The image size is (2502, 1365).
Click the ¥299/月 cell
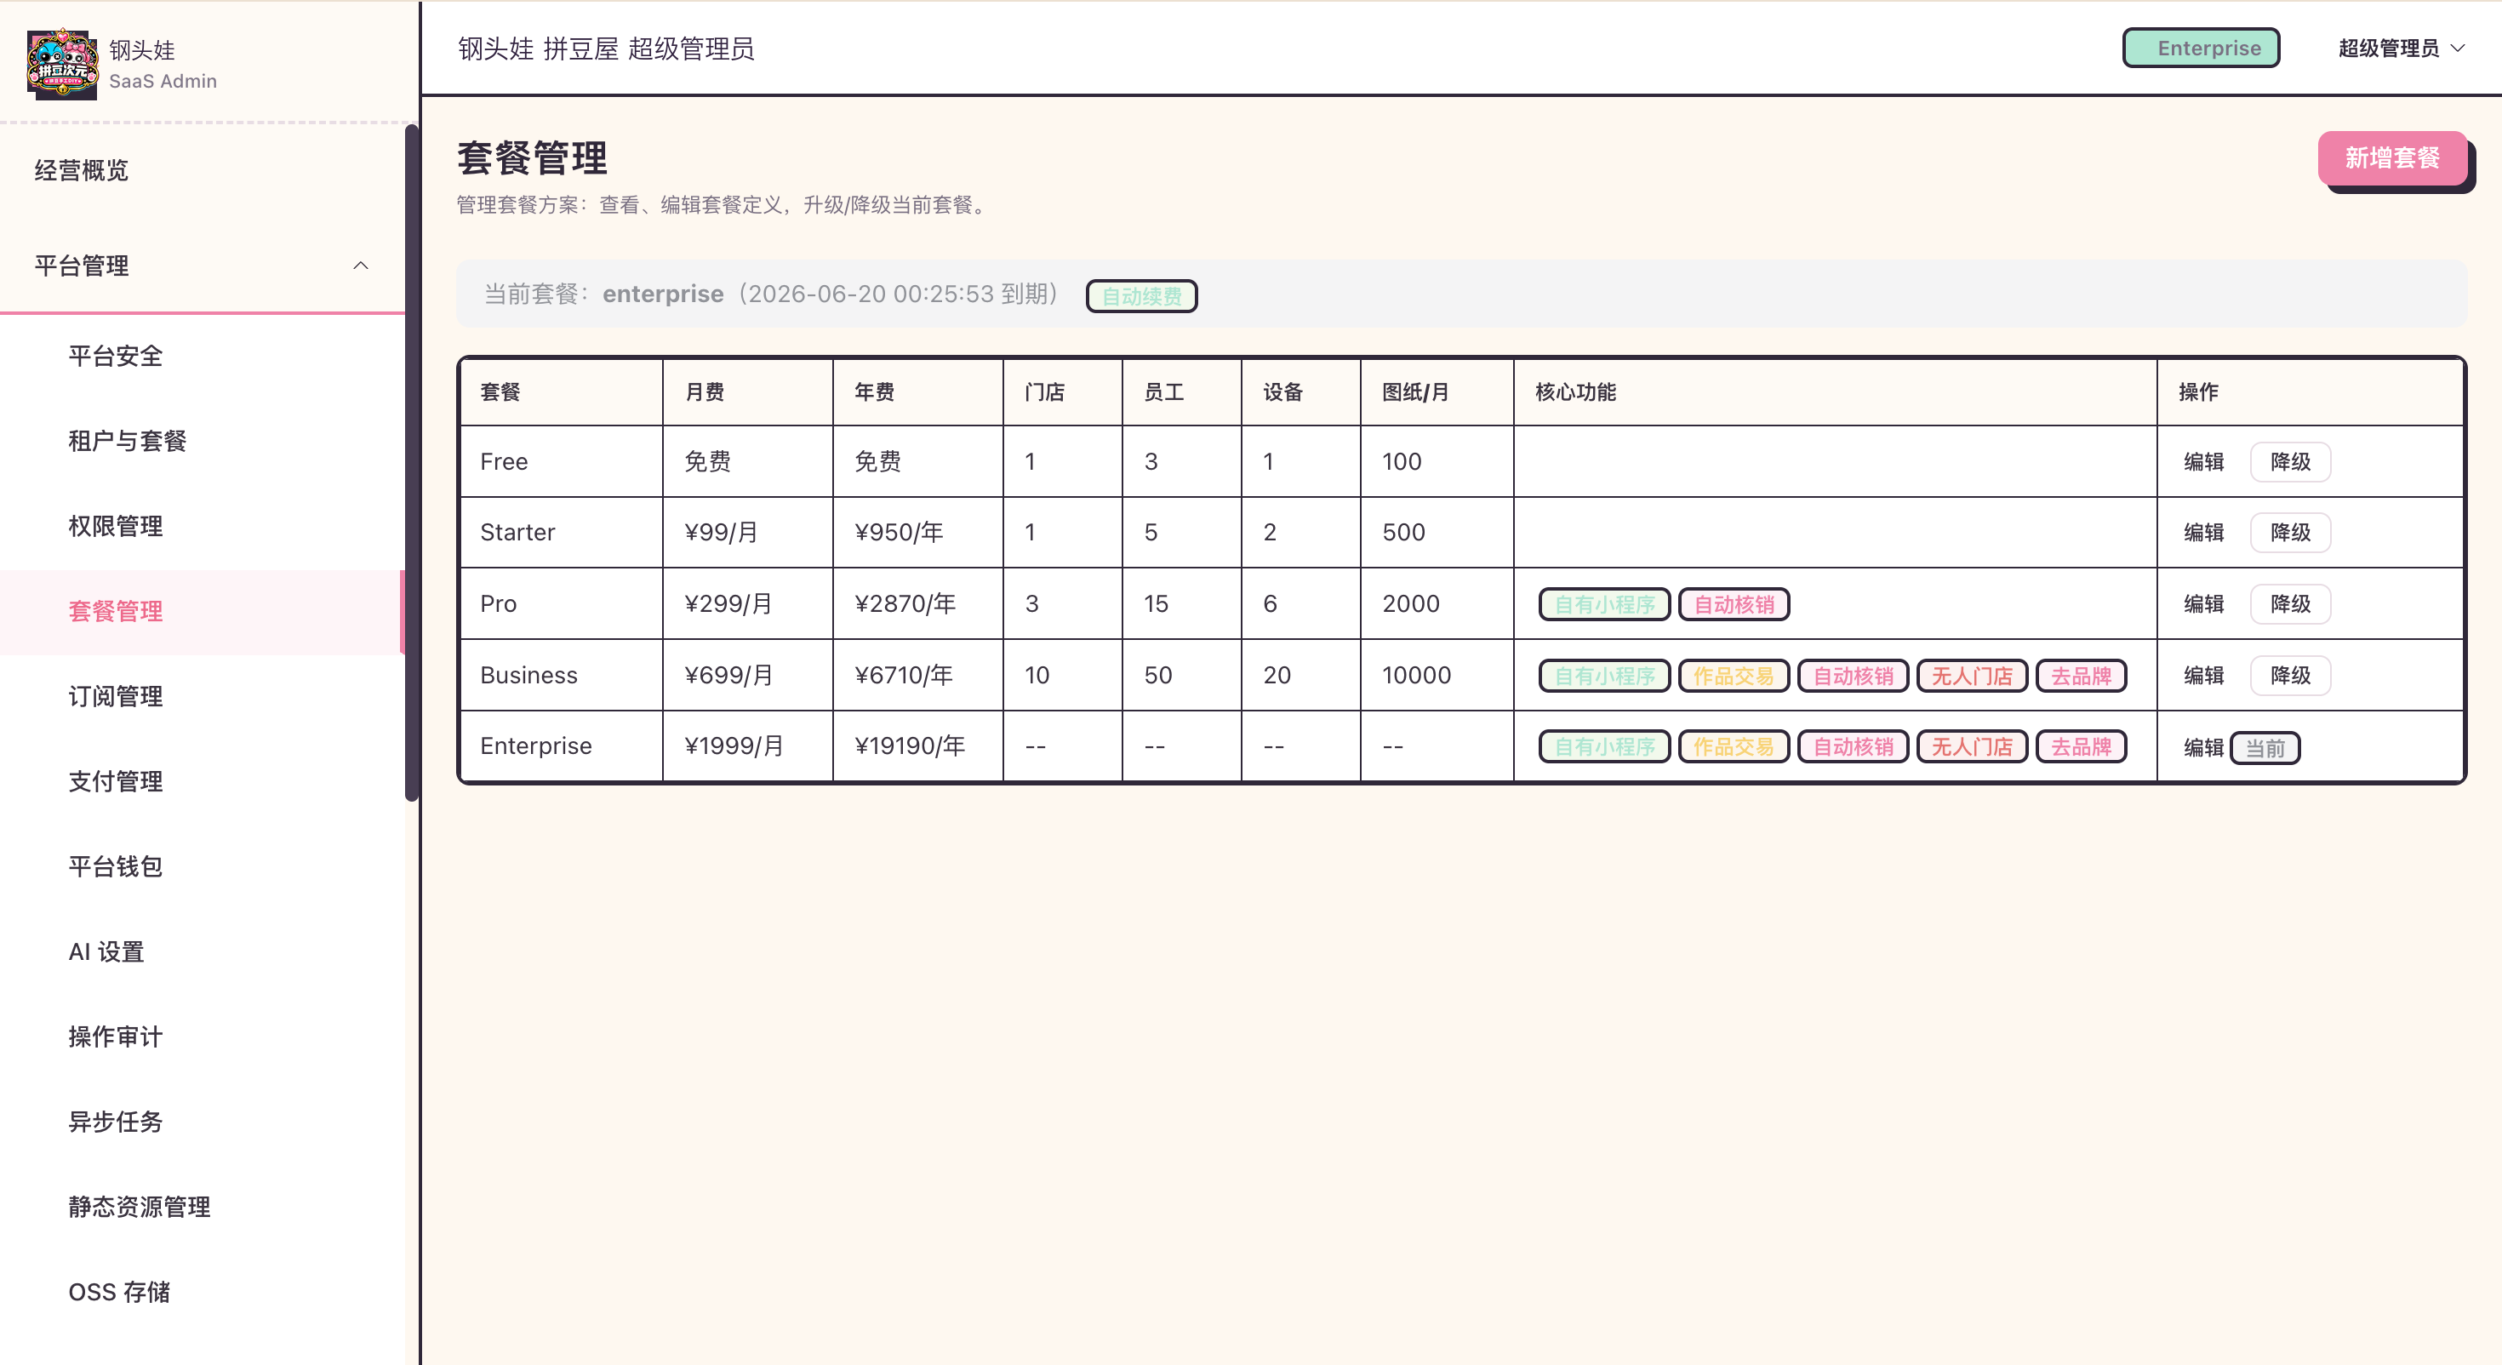(x=748, y=603)
